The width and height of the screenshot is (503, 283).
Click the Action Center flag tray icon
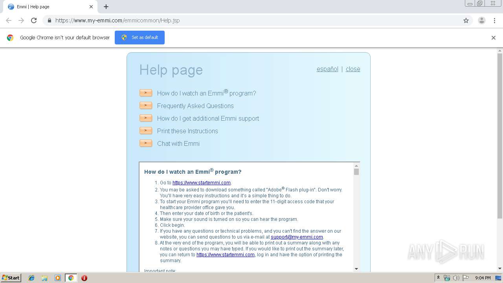tap(466, 278)
